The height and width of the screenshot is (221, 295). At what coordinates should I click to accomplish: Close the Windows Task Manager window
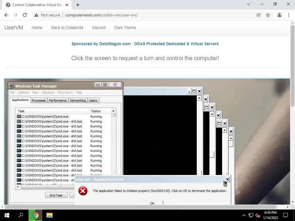[x=115, y=85]
